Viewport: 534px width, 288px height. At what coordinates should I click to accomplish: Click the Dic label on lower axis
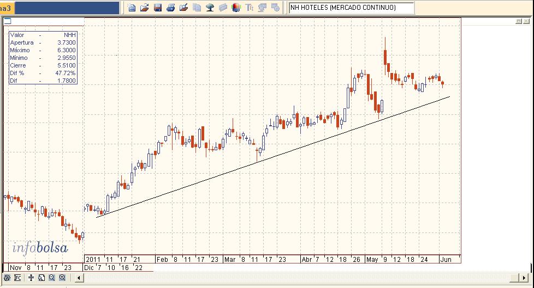89,268
